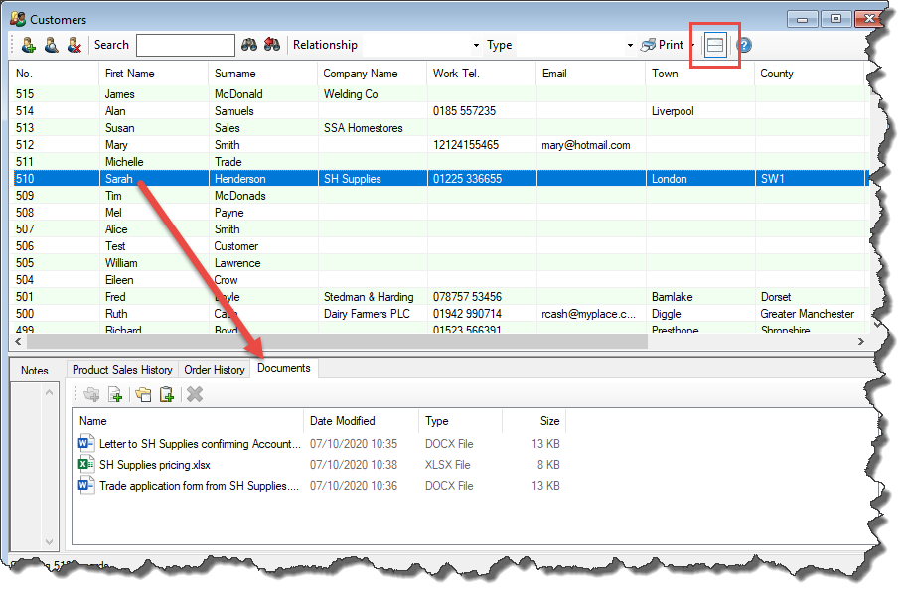Click the paste document from clipboard icon

167,394
